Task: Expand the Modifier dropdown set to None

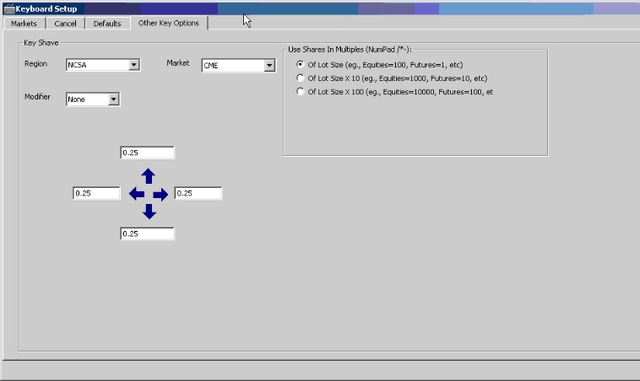Action: point(113,99)
